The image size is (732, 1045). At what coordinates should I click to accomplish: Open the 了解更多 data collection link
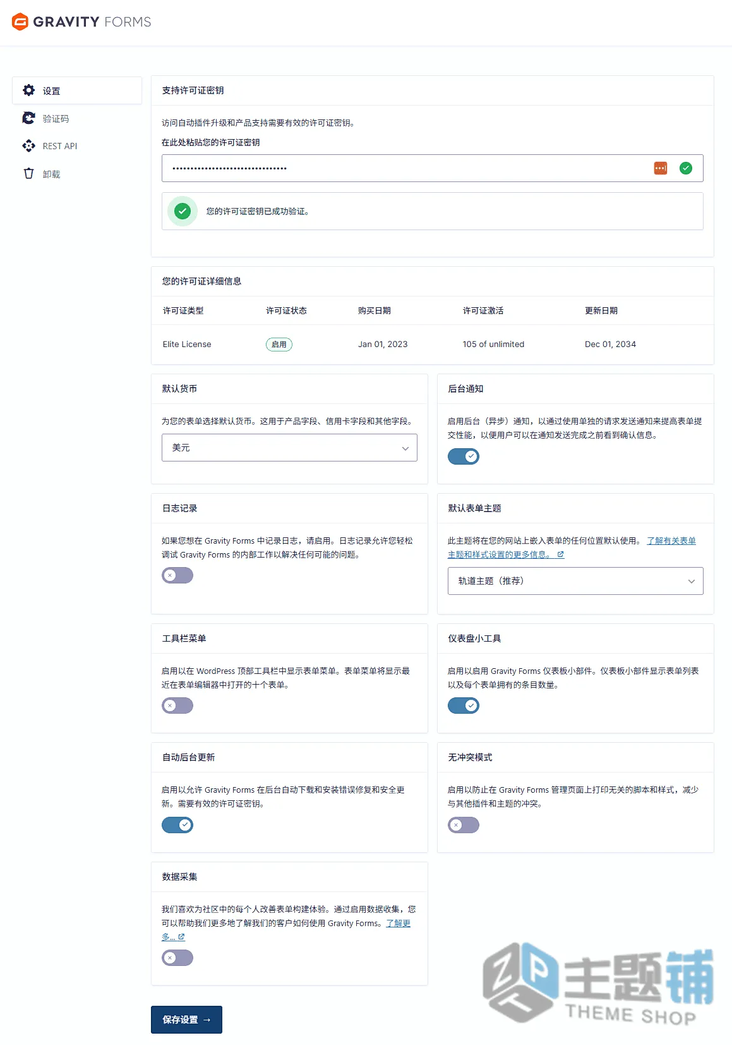[398, 923]
